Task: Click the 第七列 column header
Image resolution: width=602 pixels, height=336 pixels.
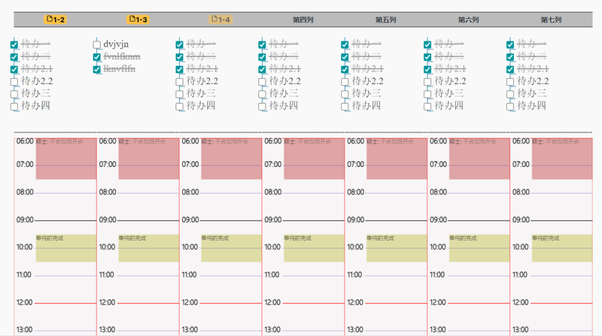Action: pyautogui.click(x=552, y=19)
